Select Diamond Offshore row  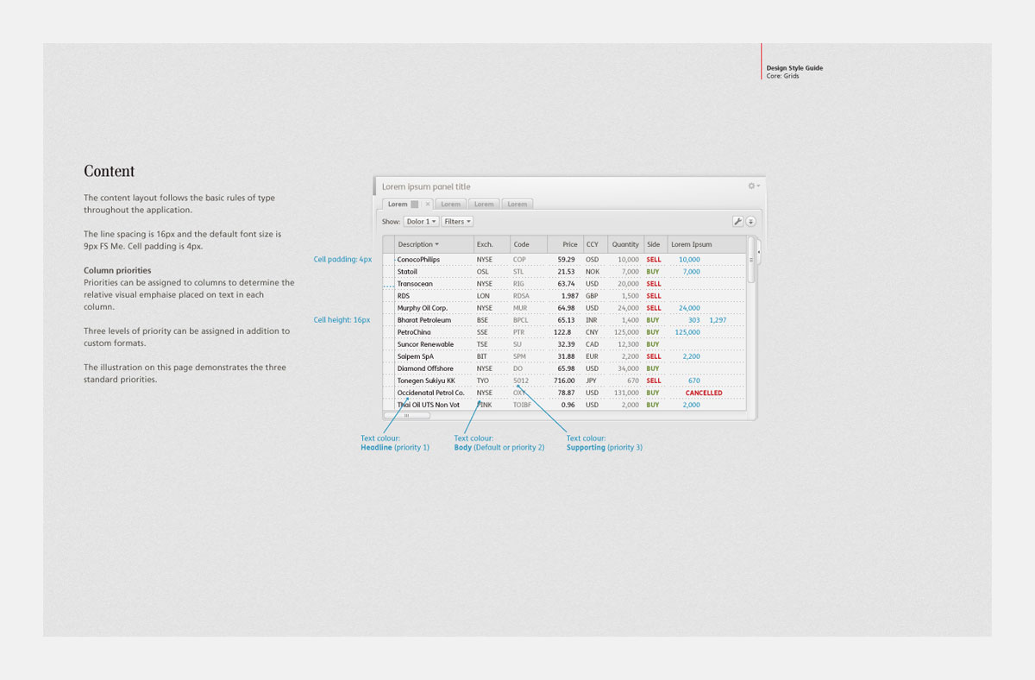coord(564,368)
